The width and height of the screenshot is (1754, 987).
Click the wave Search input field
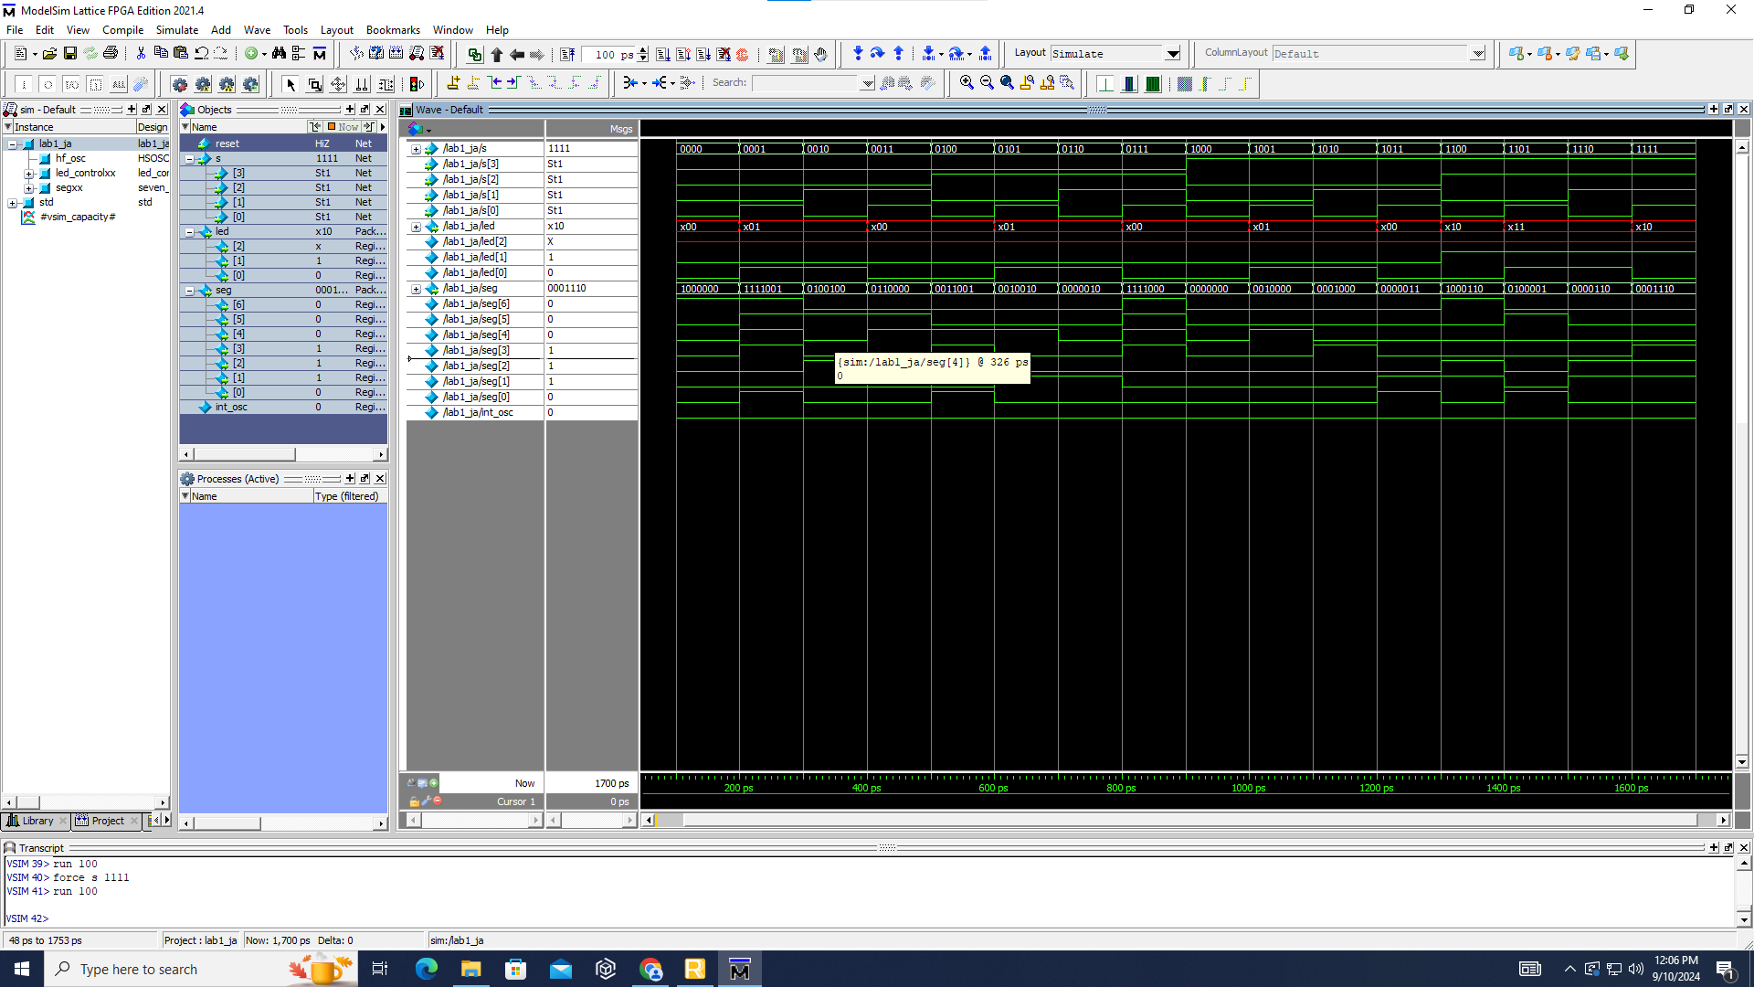(807, 83)
